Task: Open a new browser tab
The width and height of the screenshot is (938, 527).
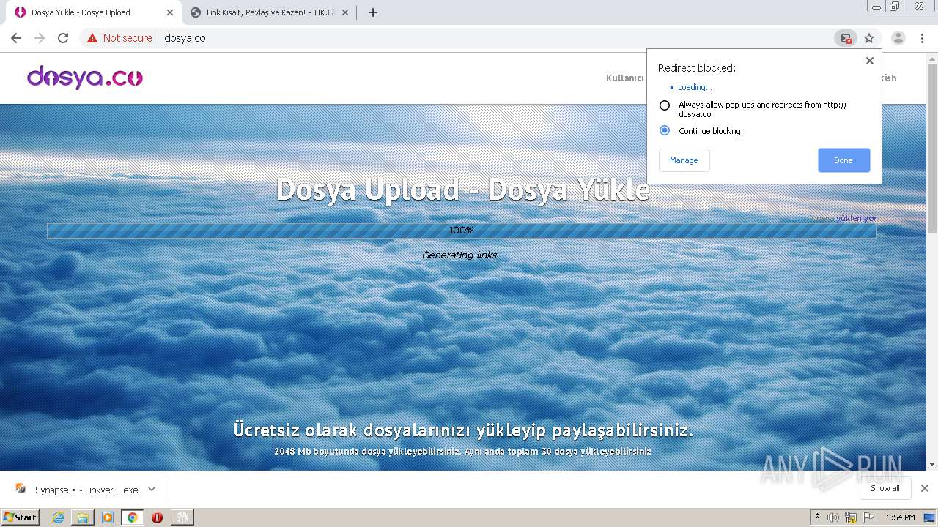Action: point(372,12)
